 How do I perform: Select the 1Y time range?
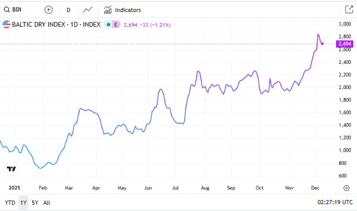tap(23, 202)
